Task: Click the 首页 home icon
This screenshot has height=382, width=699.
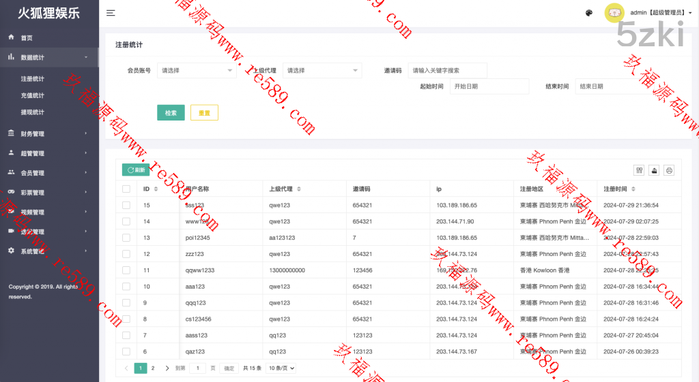Action: pos(11,37)
